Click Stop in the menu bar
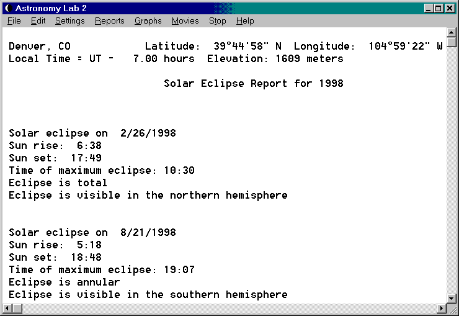This screenshot has height=316, width=459. click(x=217, y=20)
